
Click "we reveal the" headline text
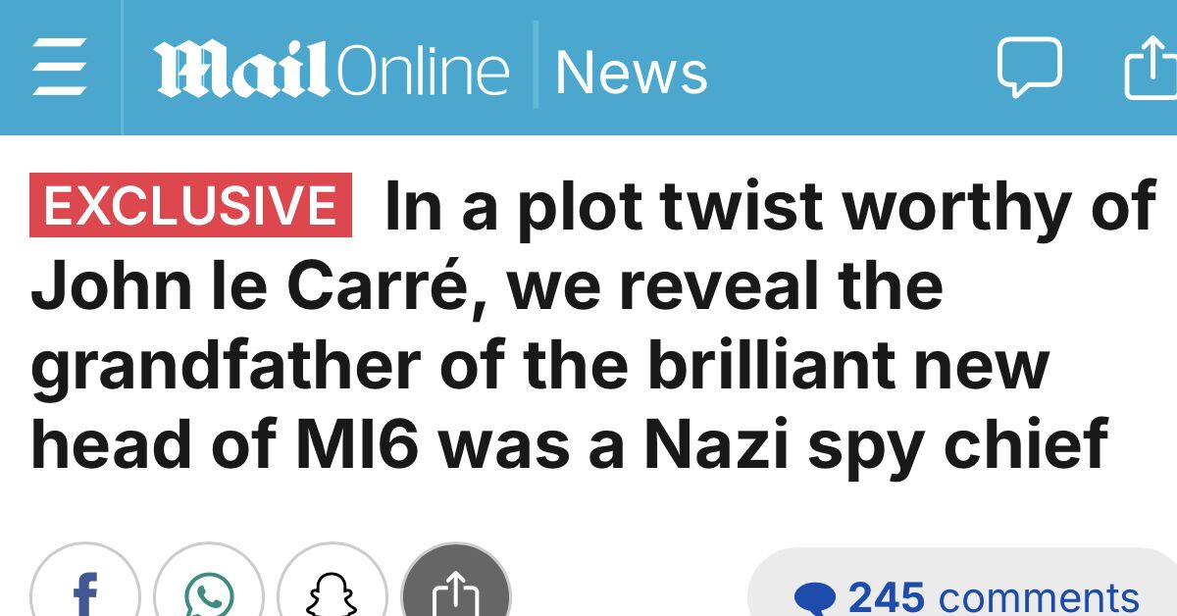(x=726, y=287)
